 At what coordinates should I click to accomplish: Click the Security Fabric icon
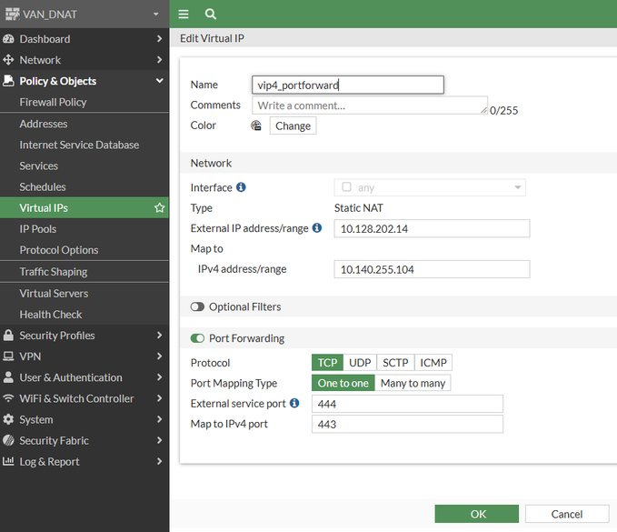8,440
